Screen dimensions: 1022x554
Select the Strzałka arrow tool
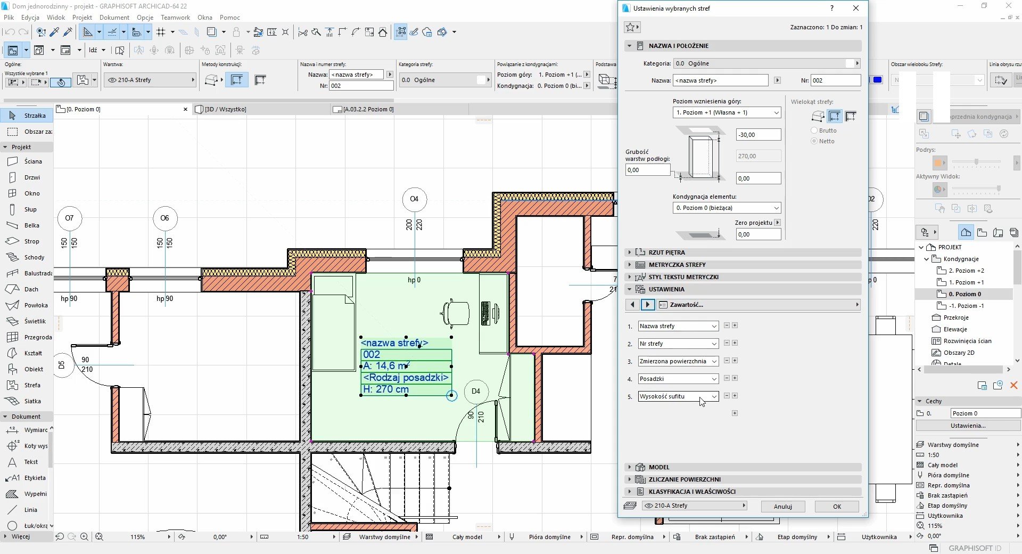coord(27,116)
